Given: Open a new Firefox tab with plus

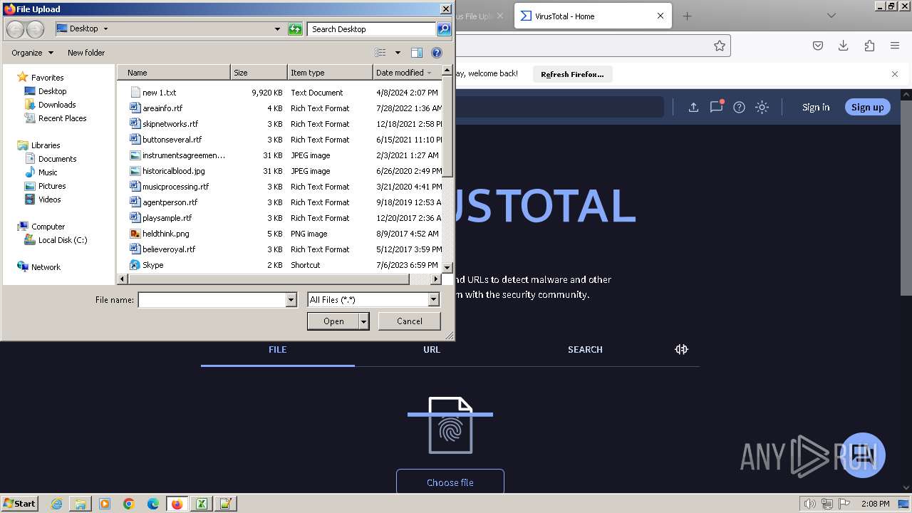Looking at the screenshot, I should 687,16.
